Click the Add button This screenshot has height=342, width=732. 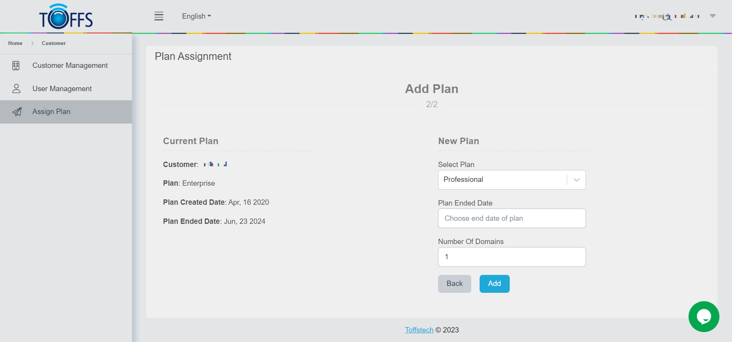point(494,284)
